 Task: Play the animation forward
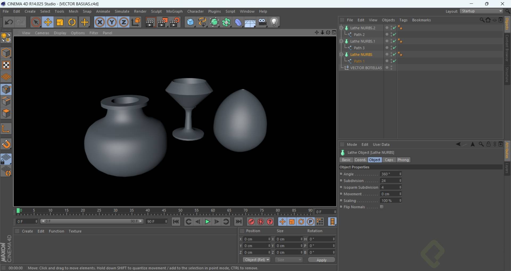coord(207,222)
